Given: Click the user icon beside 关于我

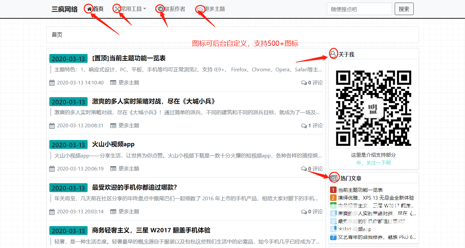Looking at the screenshot, I should click(x=333, y=54).
